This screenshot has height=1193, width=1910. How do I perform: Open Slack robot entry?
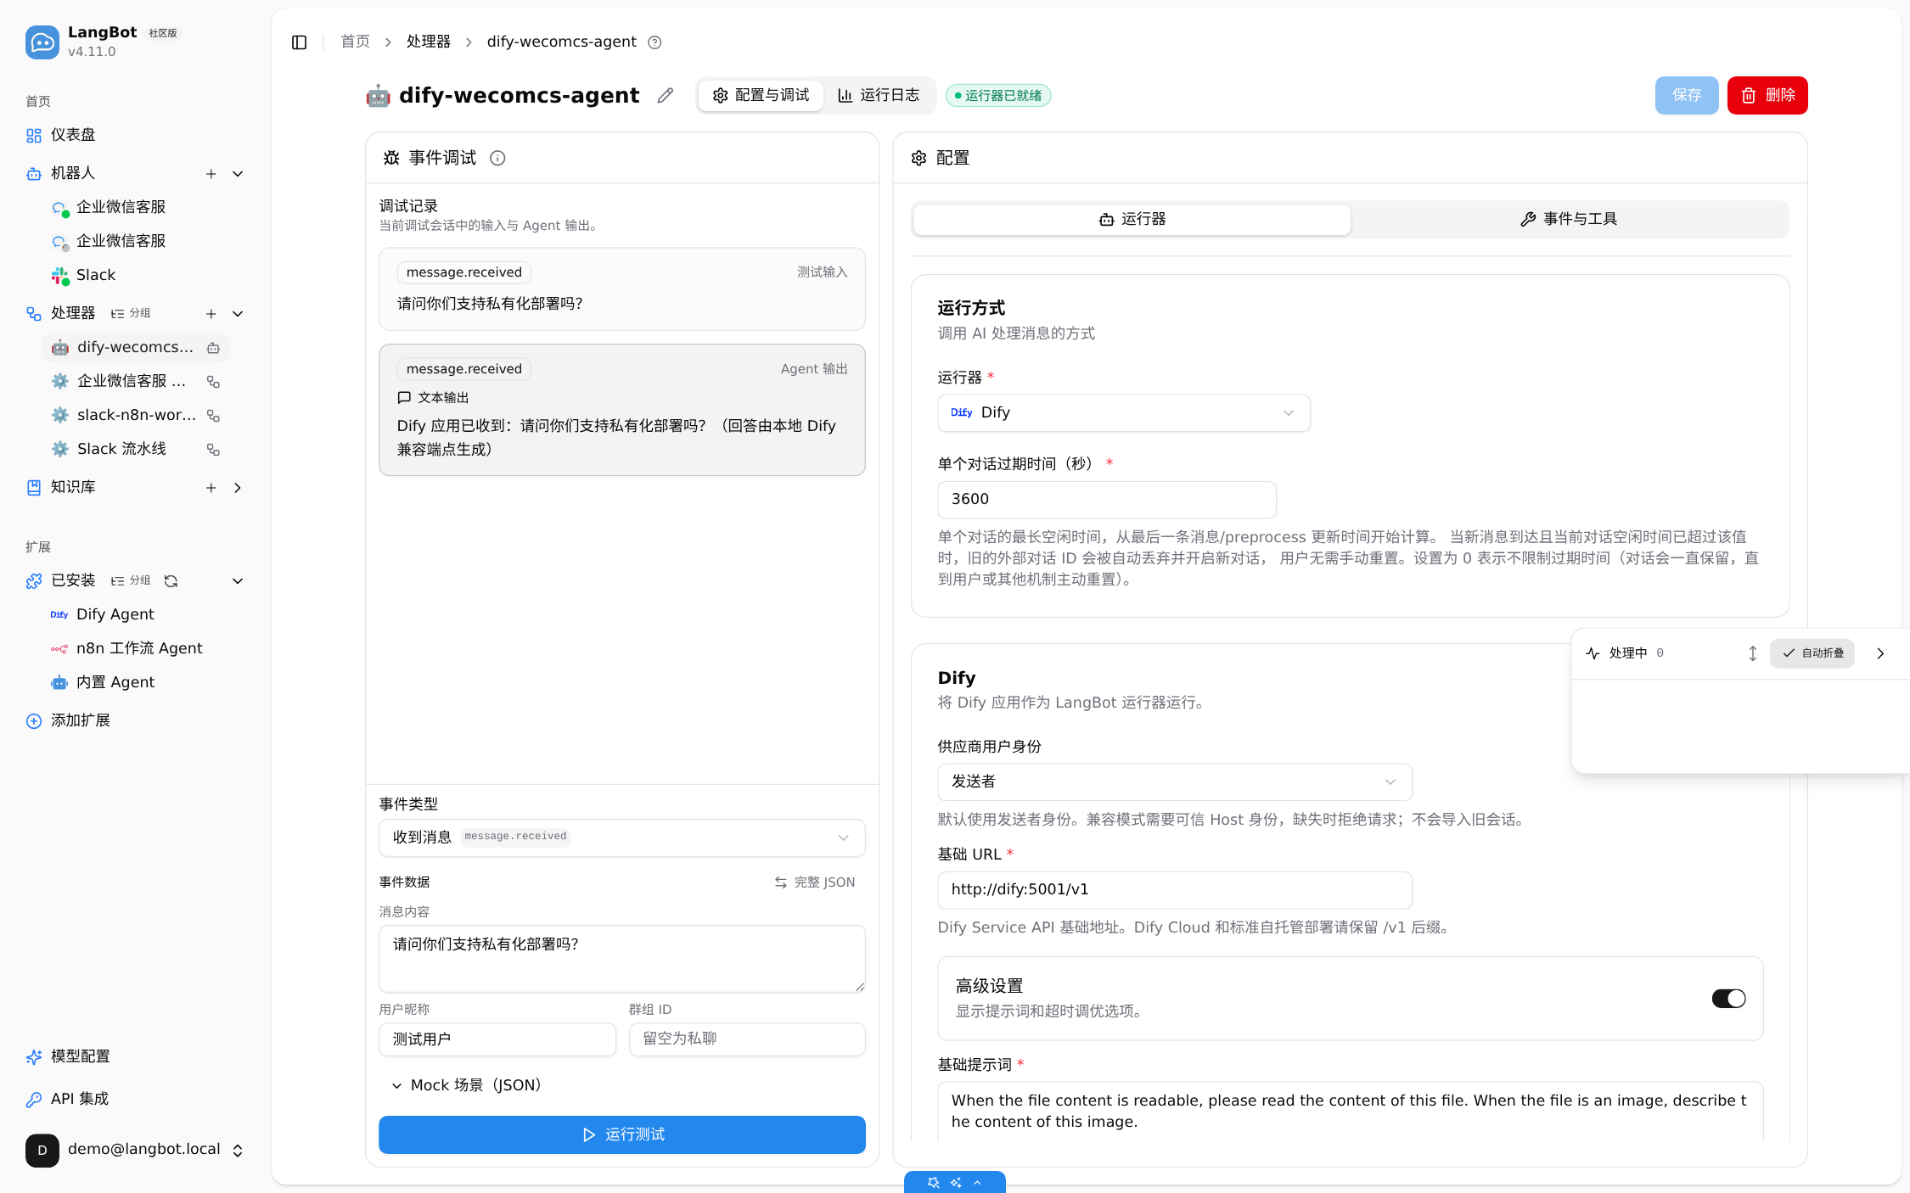tap(136, 275)
